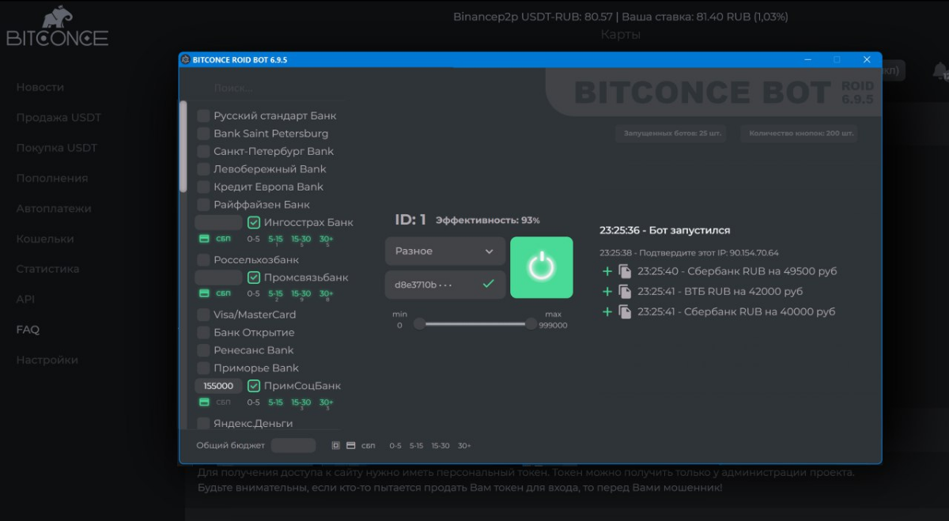Click the plus icon beside Сбербанк 40000 руб entry
The width and height of the screenshot is (949, 521).
[607, 311]
